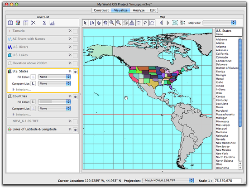
Task: Open the bar chart histogram icon
Action: (52, 23)
